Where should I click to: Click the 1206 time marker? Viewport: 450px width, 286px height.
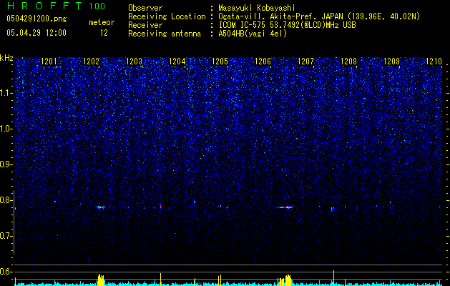263,61
